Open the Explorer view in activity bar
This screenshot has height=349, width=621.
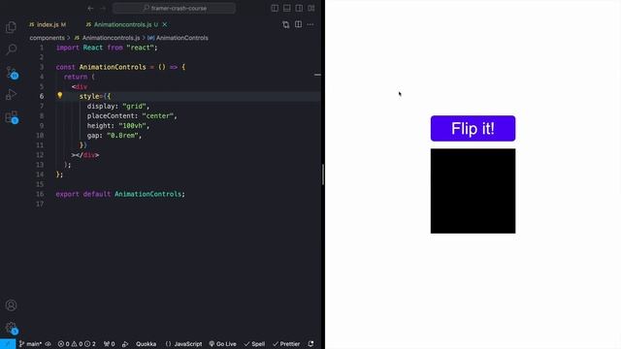coord(11,27)
